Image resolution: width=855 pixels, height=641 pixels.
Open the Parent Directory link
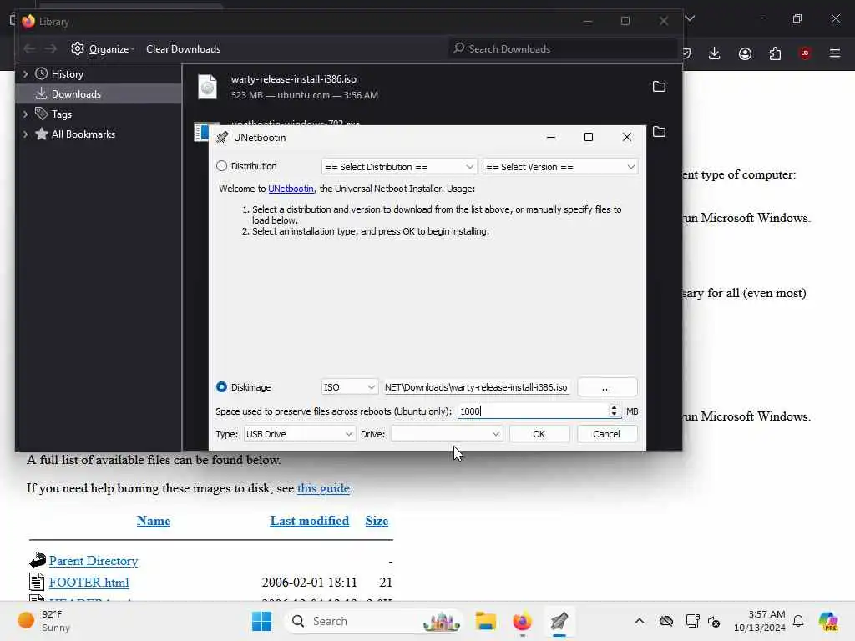[94, 560]
